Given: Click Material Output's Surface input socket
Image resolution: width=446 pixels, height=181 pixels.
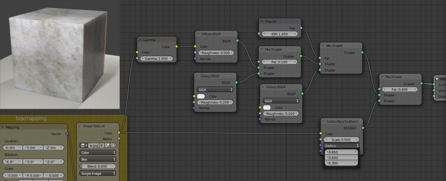Looking at the screenshot, I should tap(434, 84).
